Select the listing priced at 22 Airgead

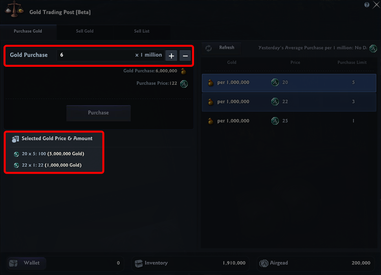click(289, 102)
